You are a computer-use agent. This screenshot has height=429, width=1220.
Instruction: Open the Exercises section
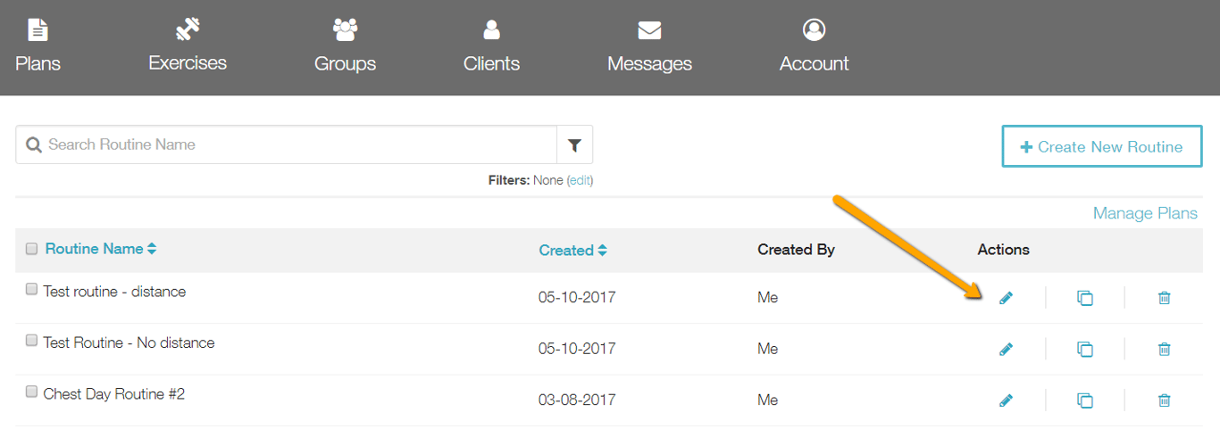[188, 45]
